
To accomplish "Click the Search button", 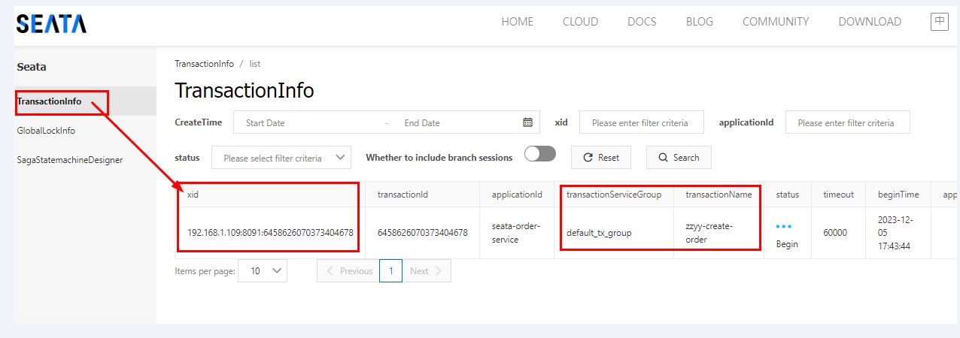I will tap(679, 157).
